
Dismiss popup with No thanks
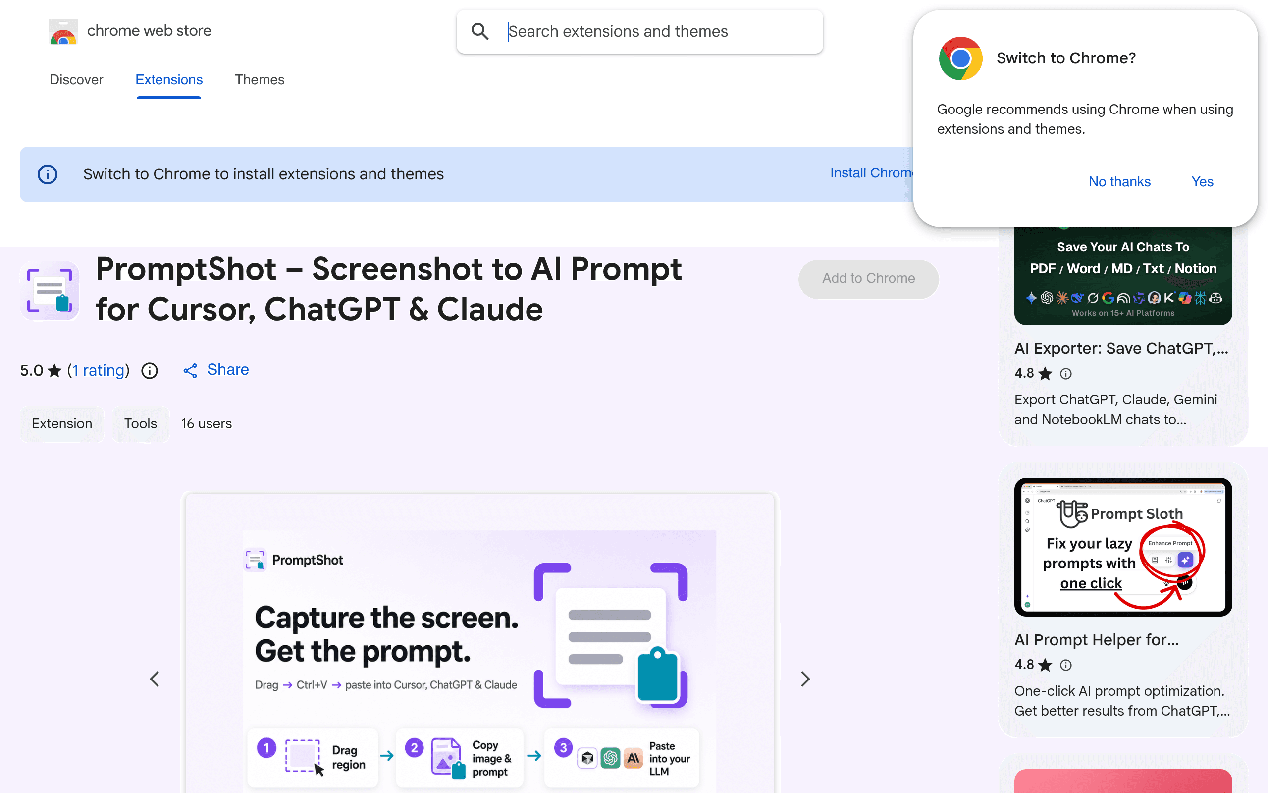tap(1120, 181)
